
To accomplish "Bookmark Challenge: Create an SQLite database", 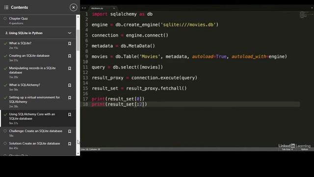I will [70, 131].
